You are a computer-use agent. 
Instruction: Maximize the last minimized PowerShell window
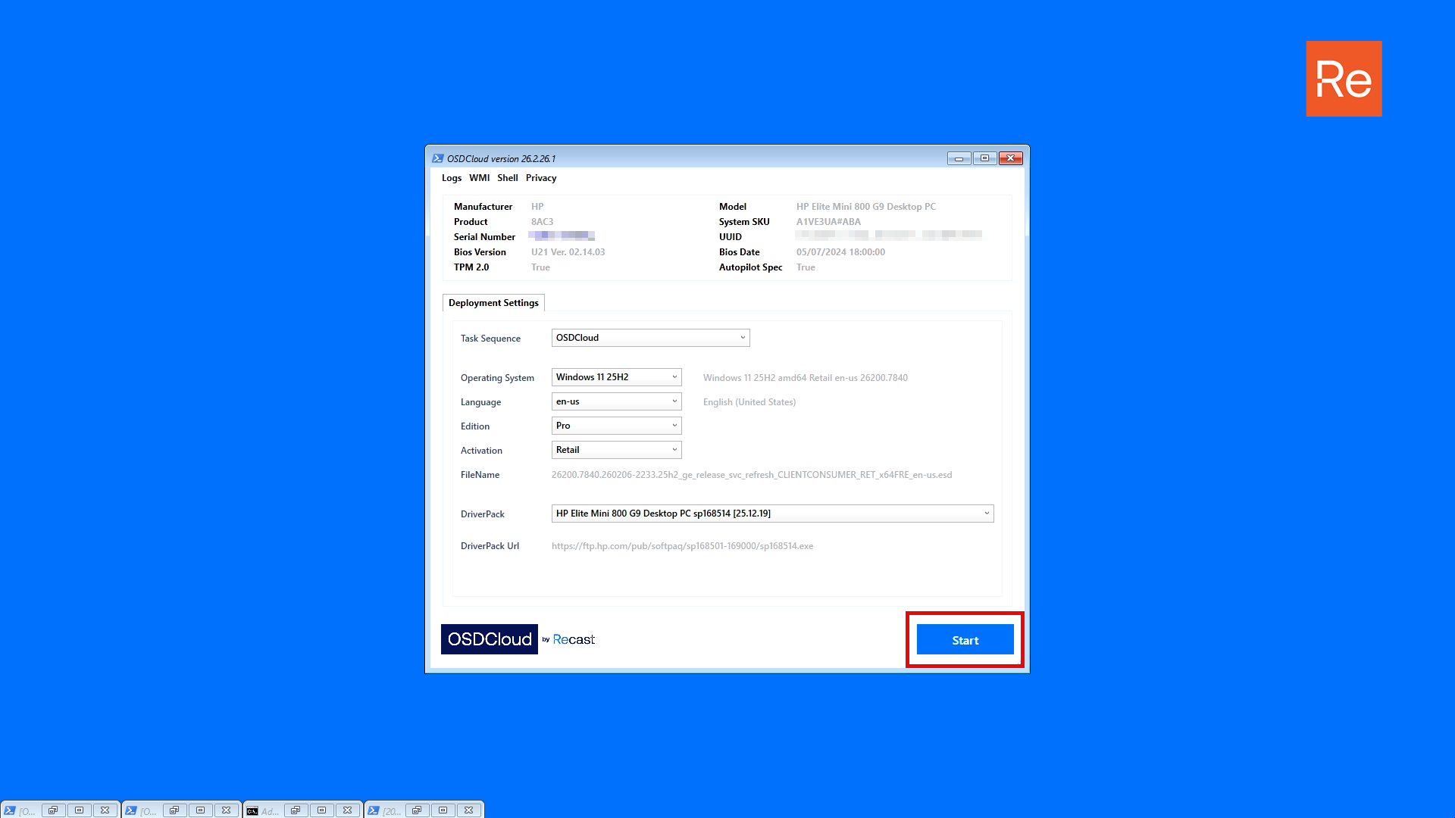point(443,810)
